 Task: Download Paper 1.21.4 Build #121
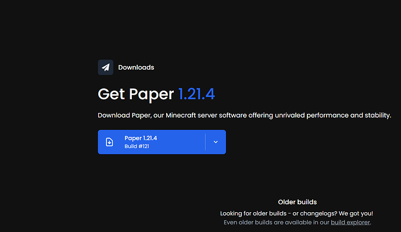(152, 142)
